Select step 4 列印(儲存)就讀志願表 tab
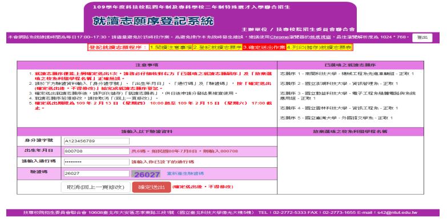Viewport: 447px width, 223px height. (x=319, y=47)
